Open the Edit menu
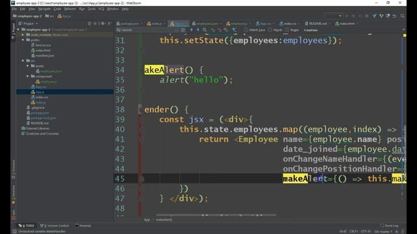 point(23,9)
